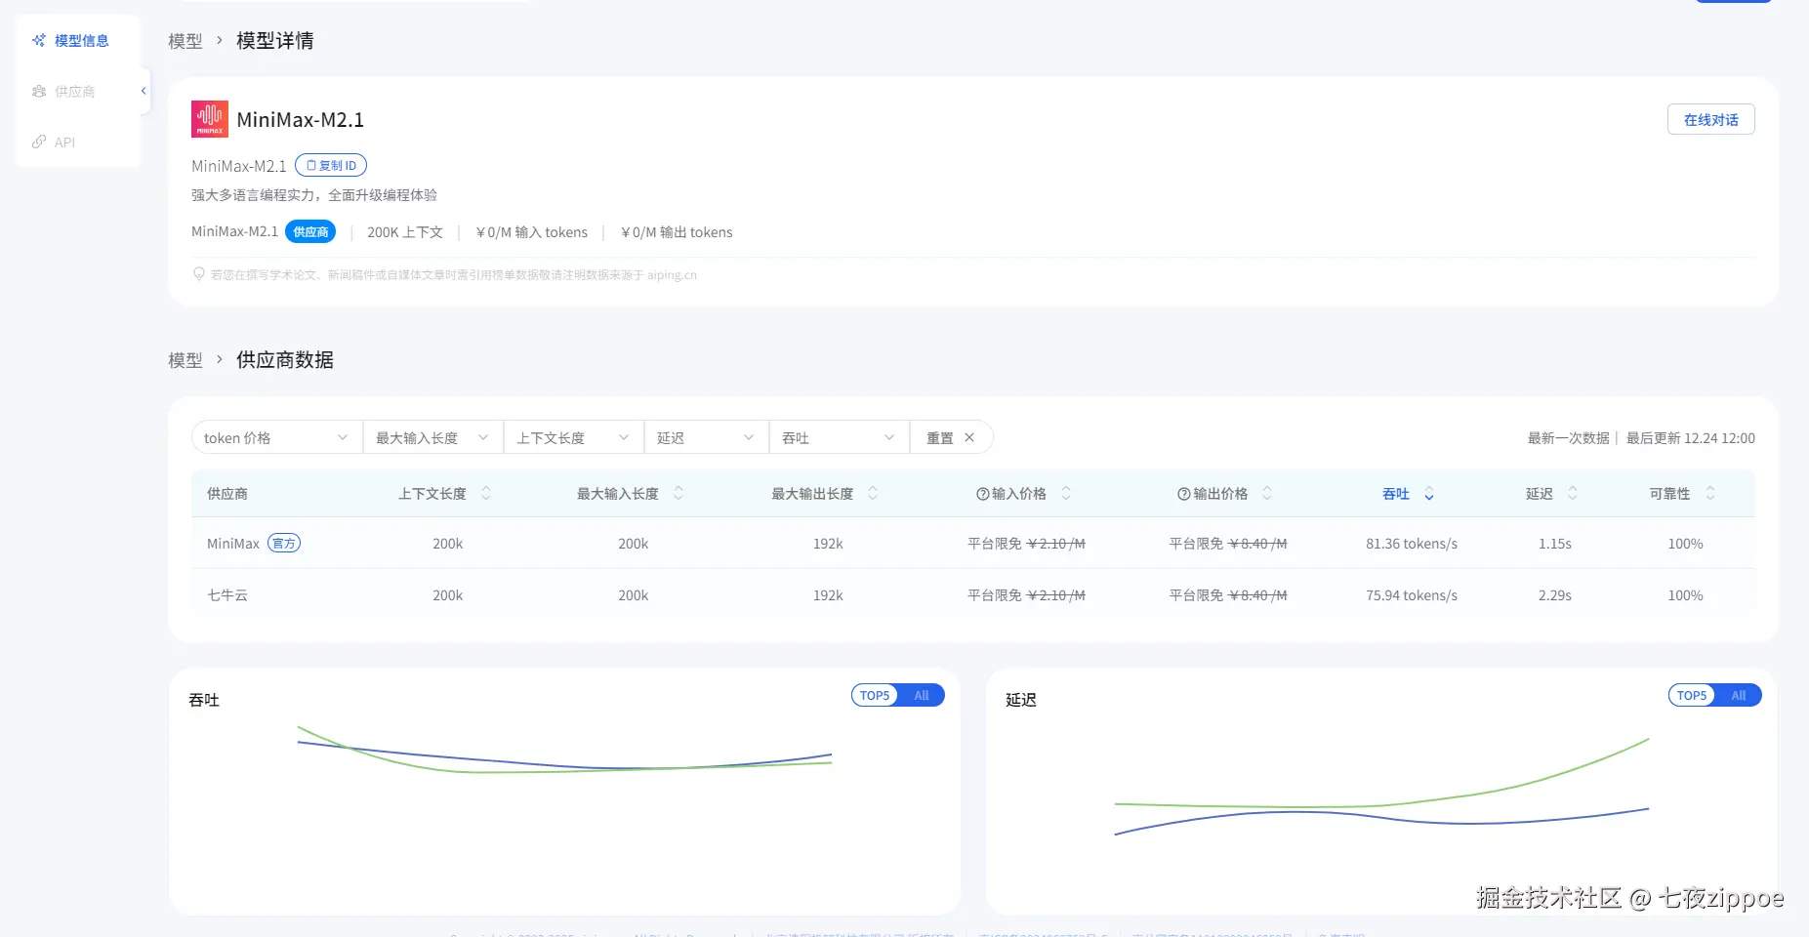Click the MiniMax-M2.1 model title heading

[301, 120]
